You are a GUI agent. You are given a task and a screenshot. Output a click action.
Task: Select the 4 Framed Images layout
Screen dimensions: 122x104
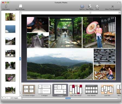click(29, 90)
